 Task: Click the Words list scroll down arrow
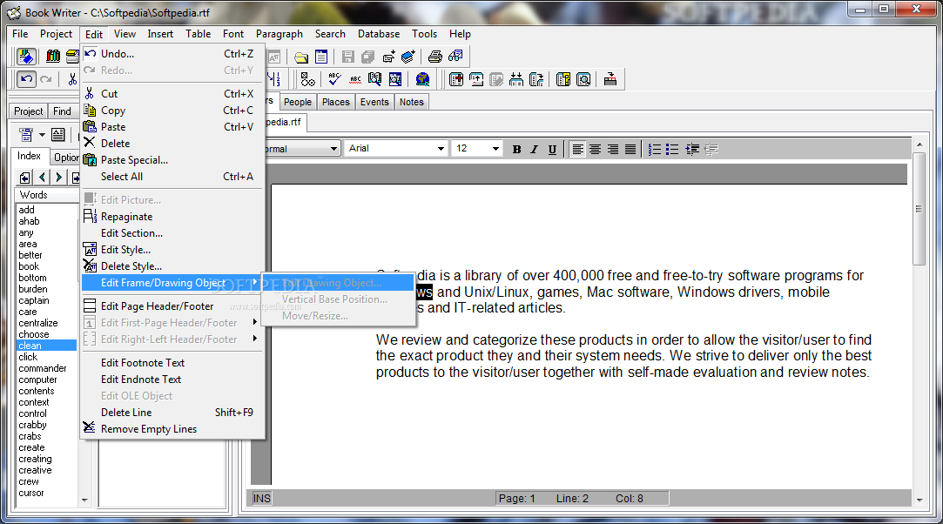click(x=84, y=500)
